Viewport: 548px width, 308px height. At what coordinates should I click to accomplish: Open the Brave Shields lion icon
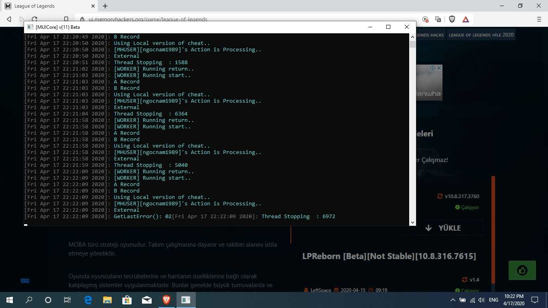(x=452, y=19)
